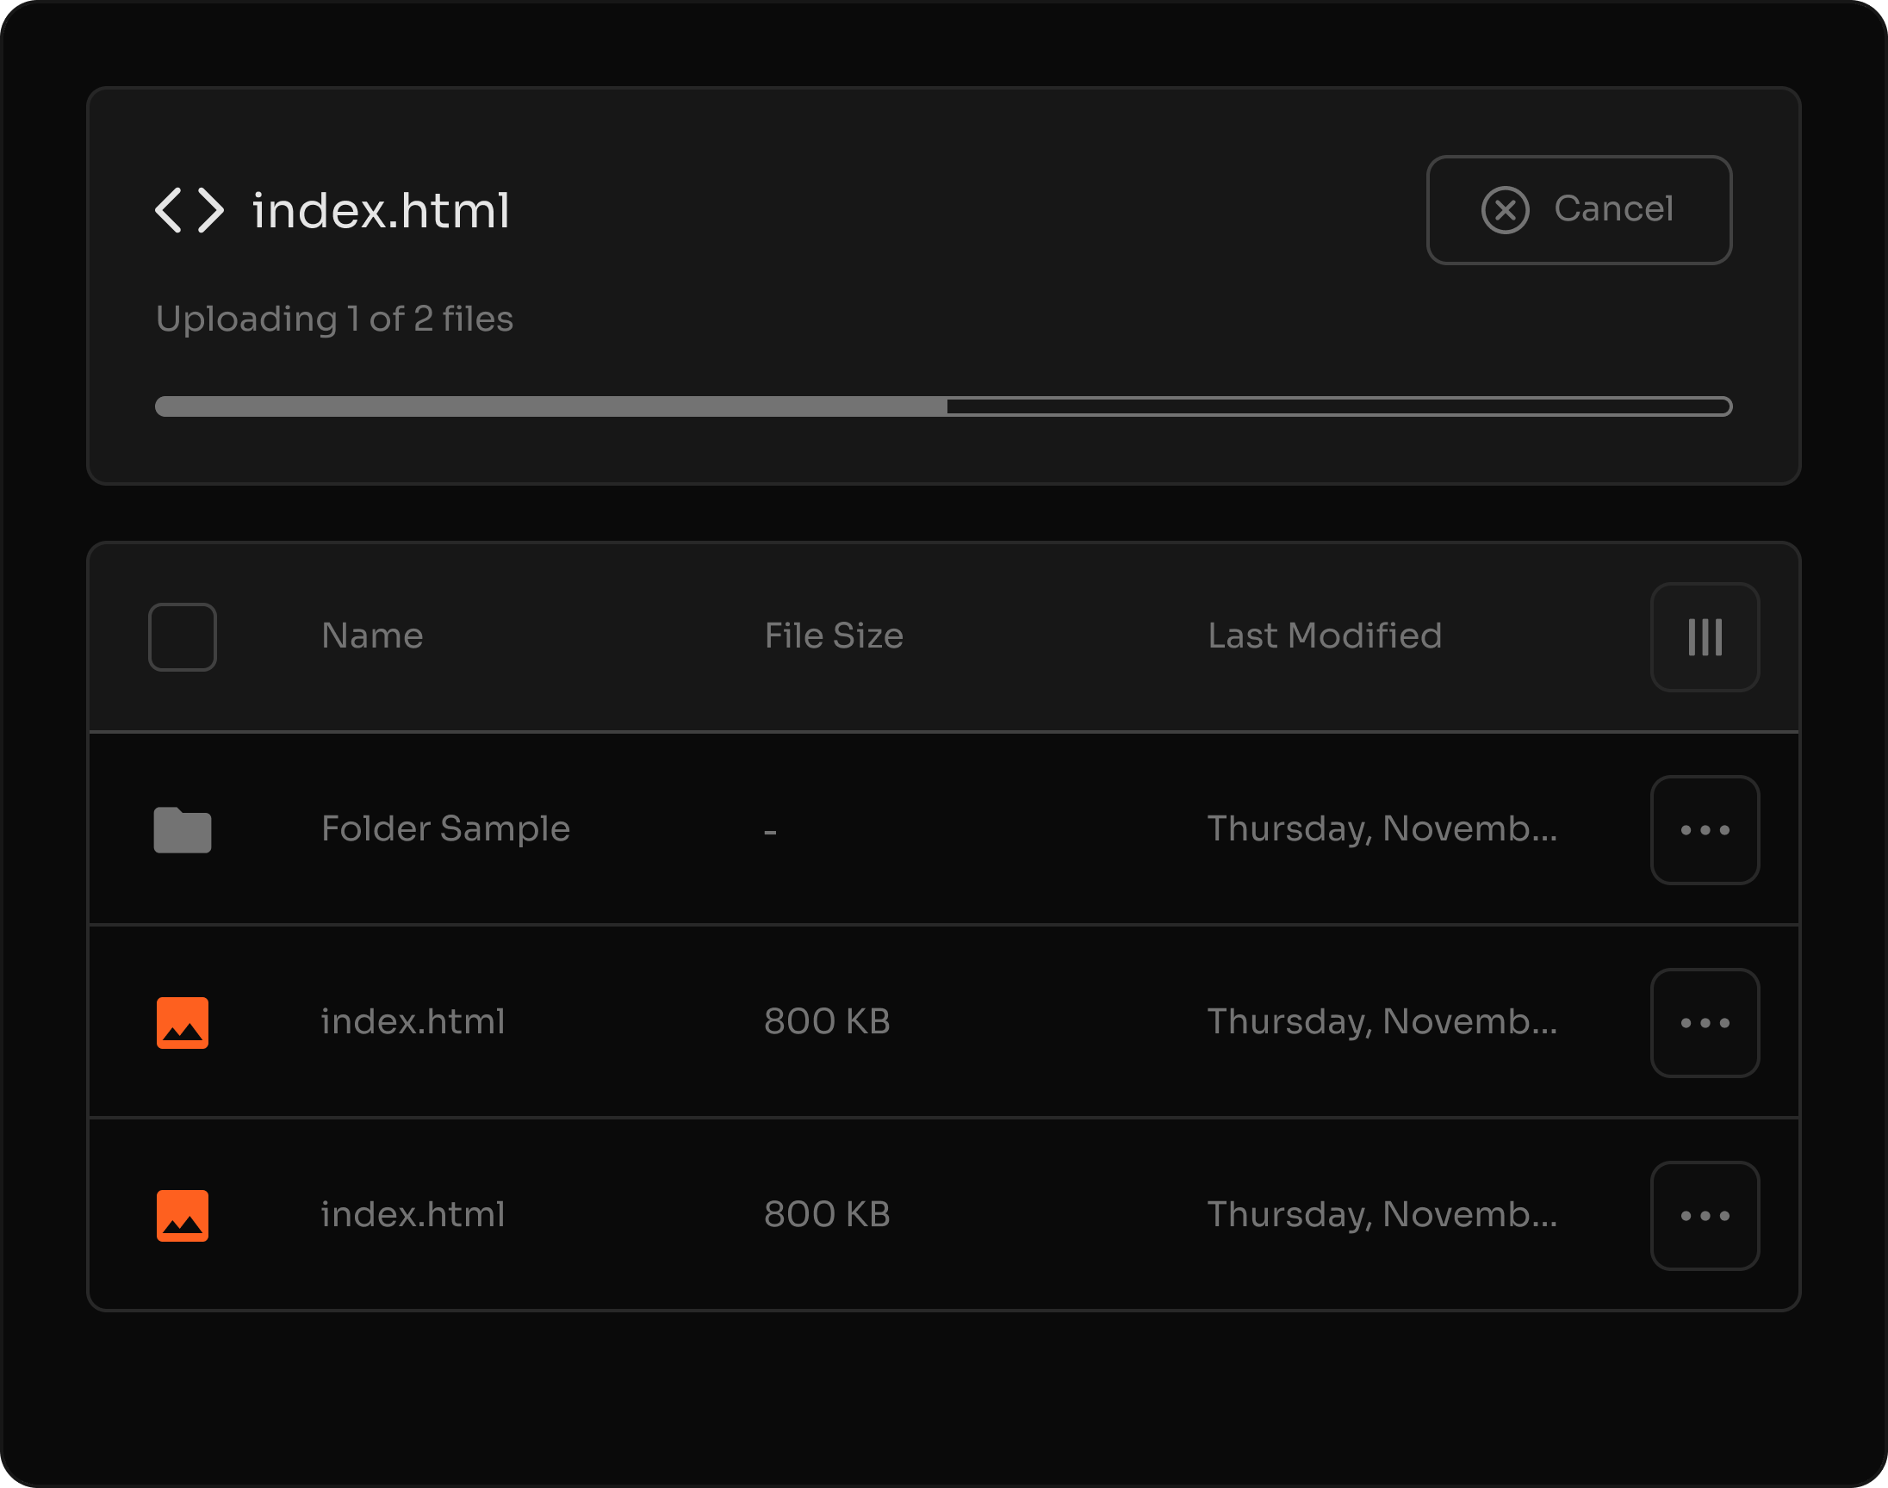Click the truncated date in Folder Sample row

coord(1381,828)
